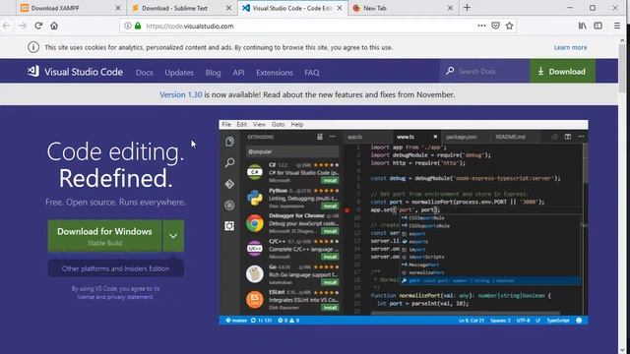Click the browser forward arrow
The width and height of the screenshot is (630, 354).
click(23, 26)
